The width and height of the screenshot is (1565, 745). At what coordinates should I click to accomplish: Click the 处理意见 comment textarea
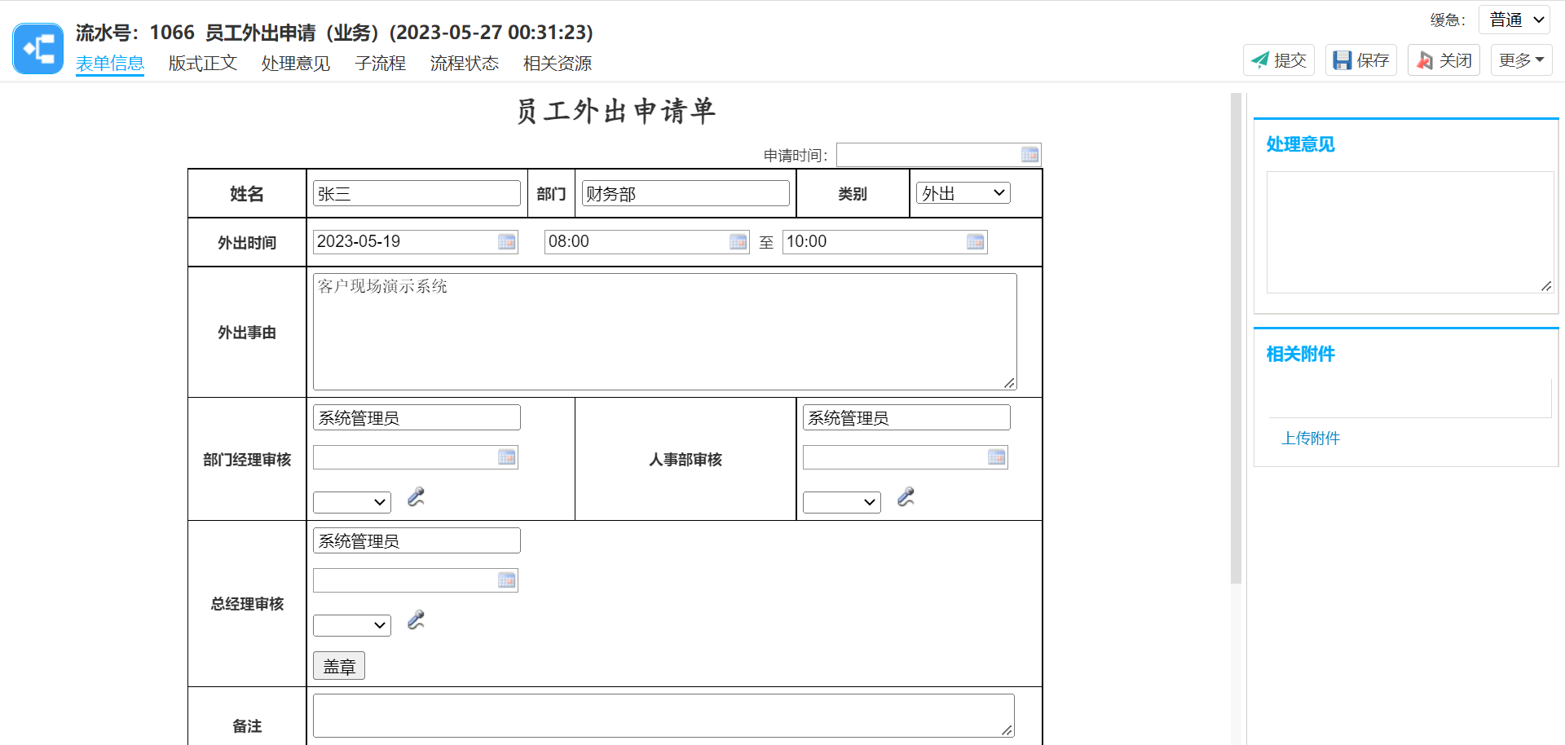click(x=1410, y=232)
